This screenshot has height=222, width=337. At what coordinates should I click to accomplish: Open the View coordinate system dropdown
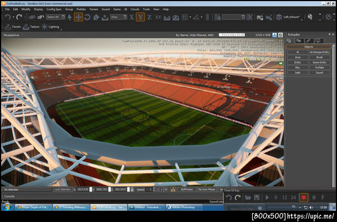click(x=119, y=17)
